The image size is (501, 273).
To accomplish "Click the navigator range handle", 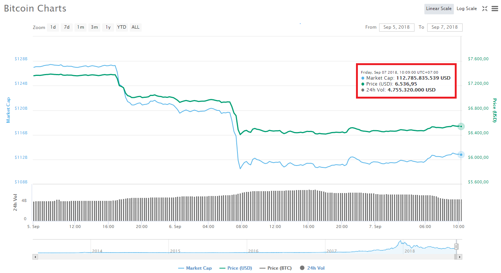I will pos(456,246).
